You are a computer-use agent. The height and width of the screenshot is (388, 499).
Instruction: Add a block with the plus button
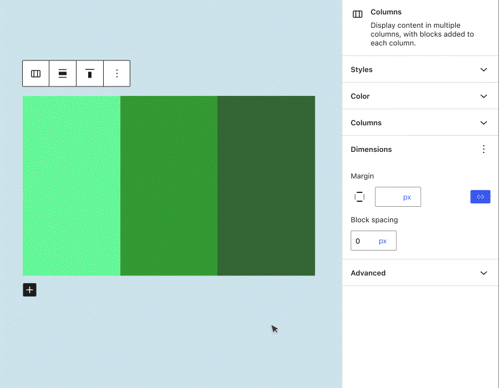pos(29,290)
